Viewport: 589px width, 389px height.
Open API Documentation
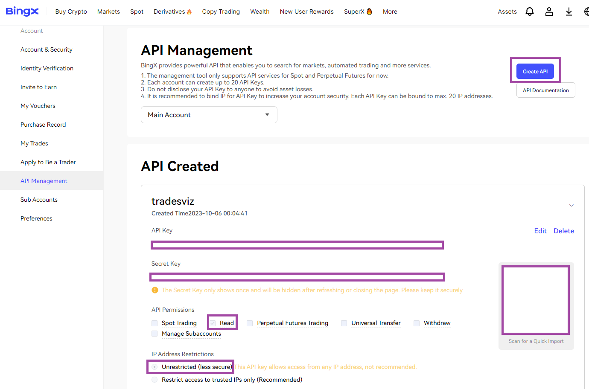546,90
